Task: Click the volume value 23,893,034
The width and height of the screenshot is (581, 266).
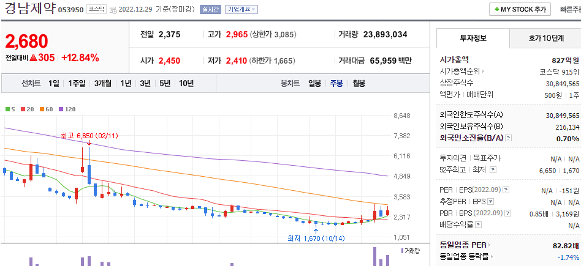Action: pos(385,34)
